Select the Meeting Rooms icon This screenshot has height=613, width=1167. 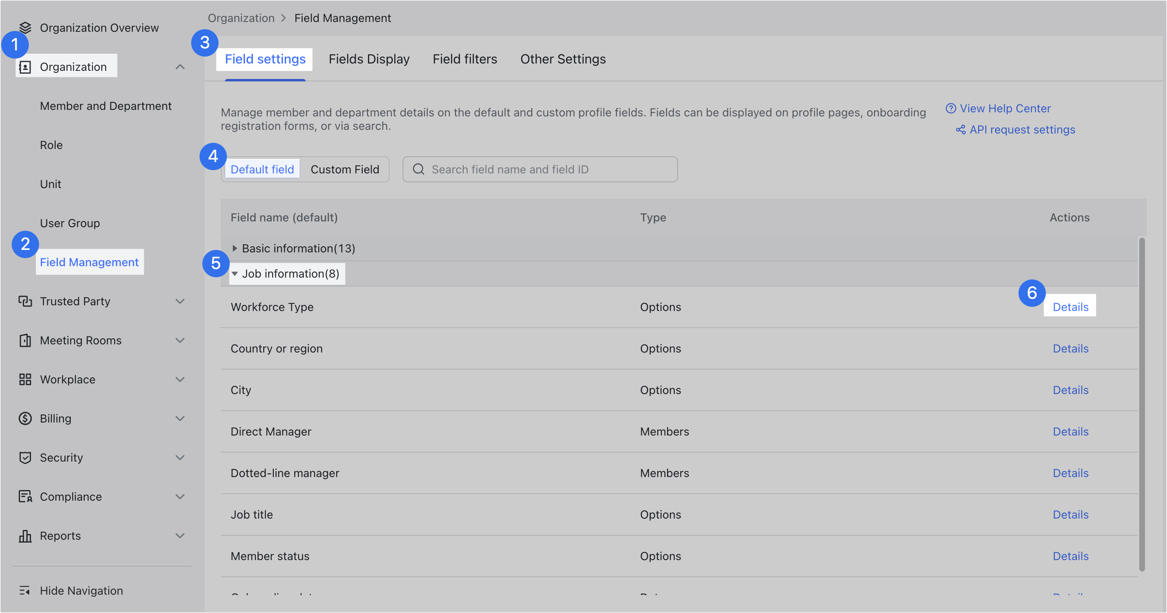coord(25,340)
